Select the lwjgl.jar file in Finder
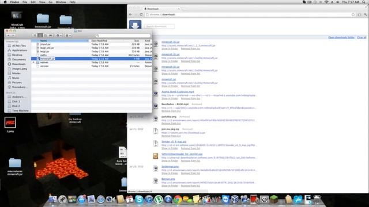Image resolution: width=369 pixels, height=207 pixels. pos(92,51)
